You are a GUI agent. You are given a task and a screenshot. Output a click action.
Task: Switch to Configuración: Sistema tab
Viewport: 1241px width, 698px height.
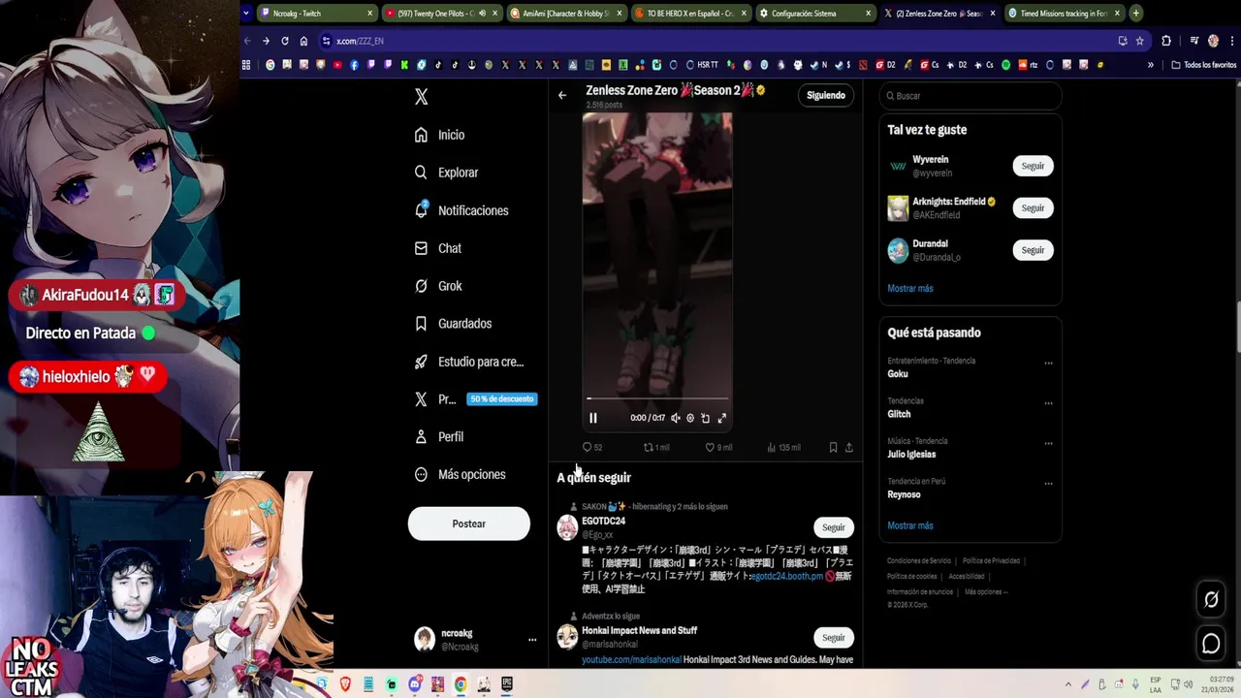click(816, 14)
